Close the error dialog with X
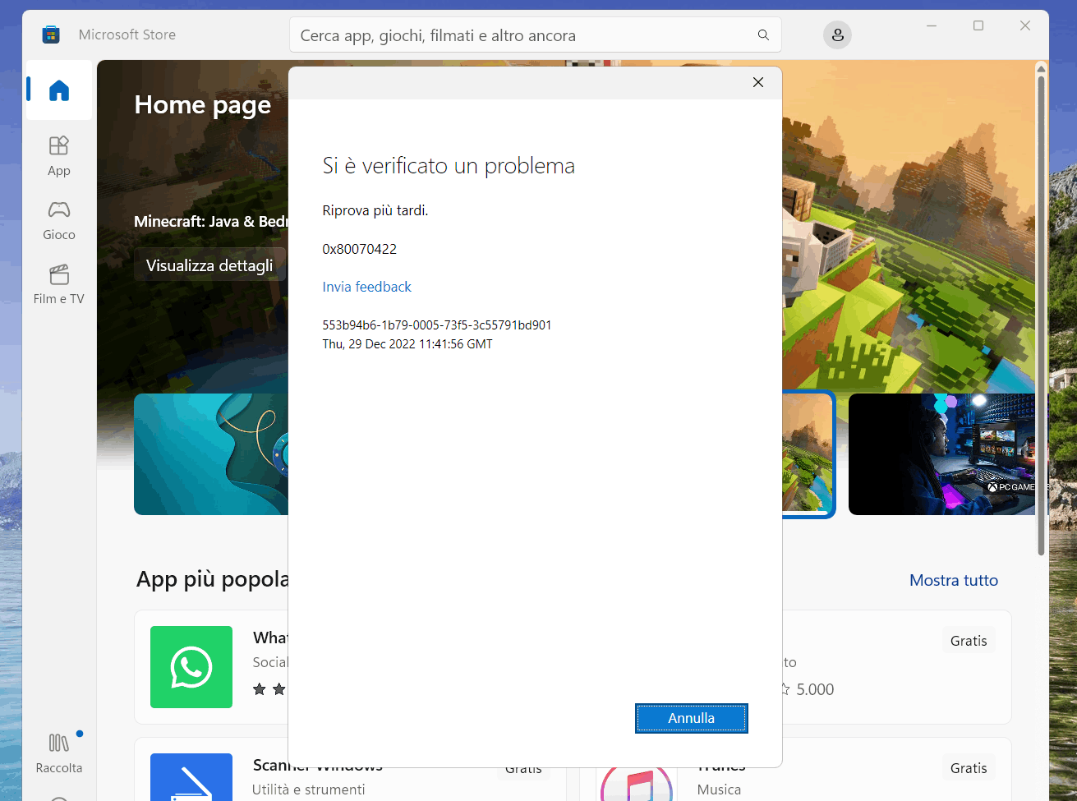The height and width of the screenshot is (801, 1077). [758, 82]
